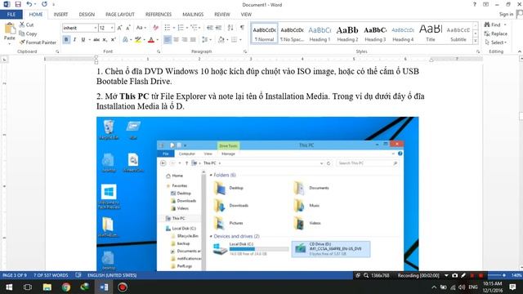
Task: Toggle Superscript formatting
Action: (x=113, y=40)
